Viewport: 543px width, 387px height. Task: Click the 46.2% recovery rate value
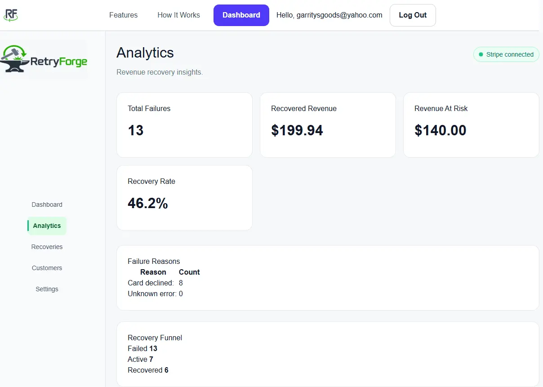(x=147, y=203)
